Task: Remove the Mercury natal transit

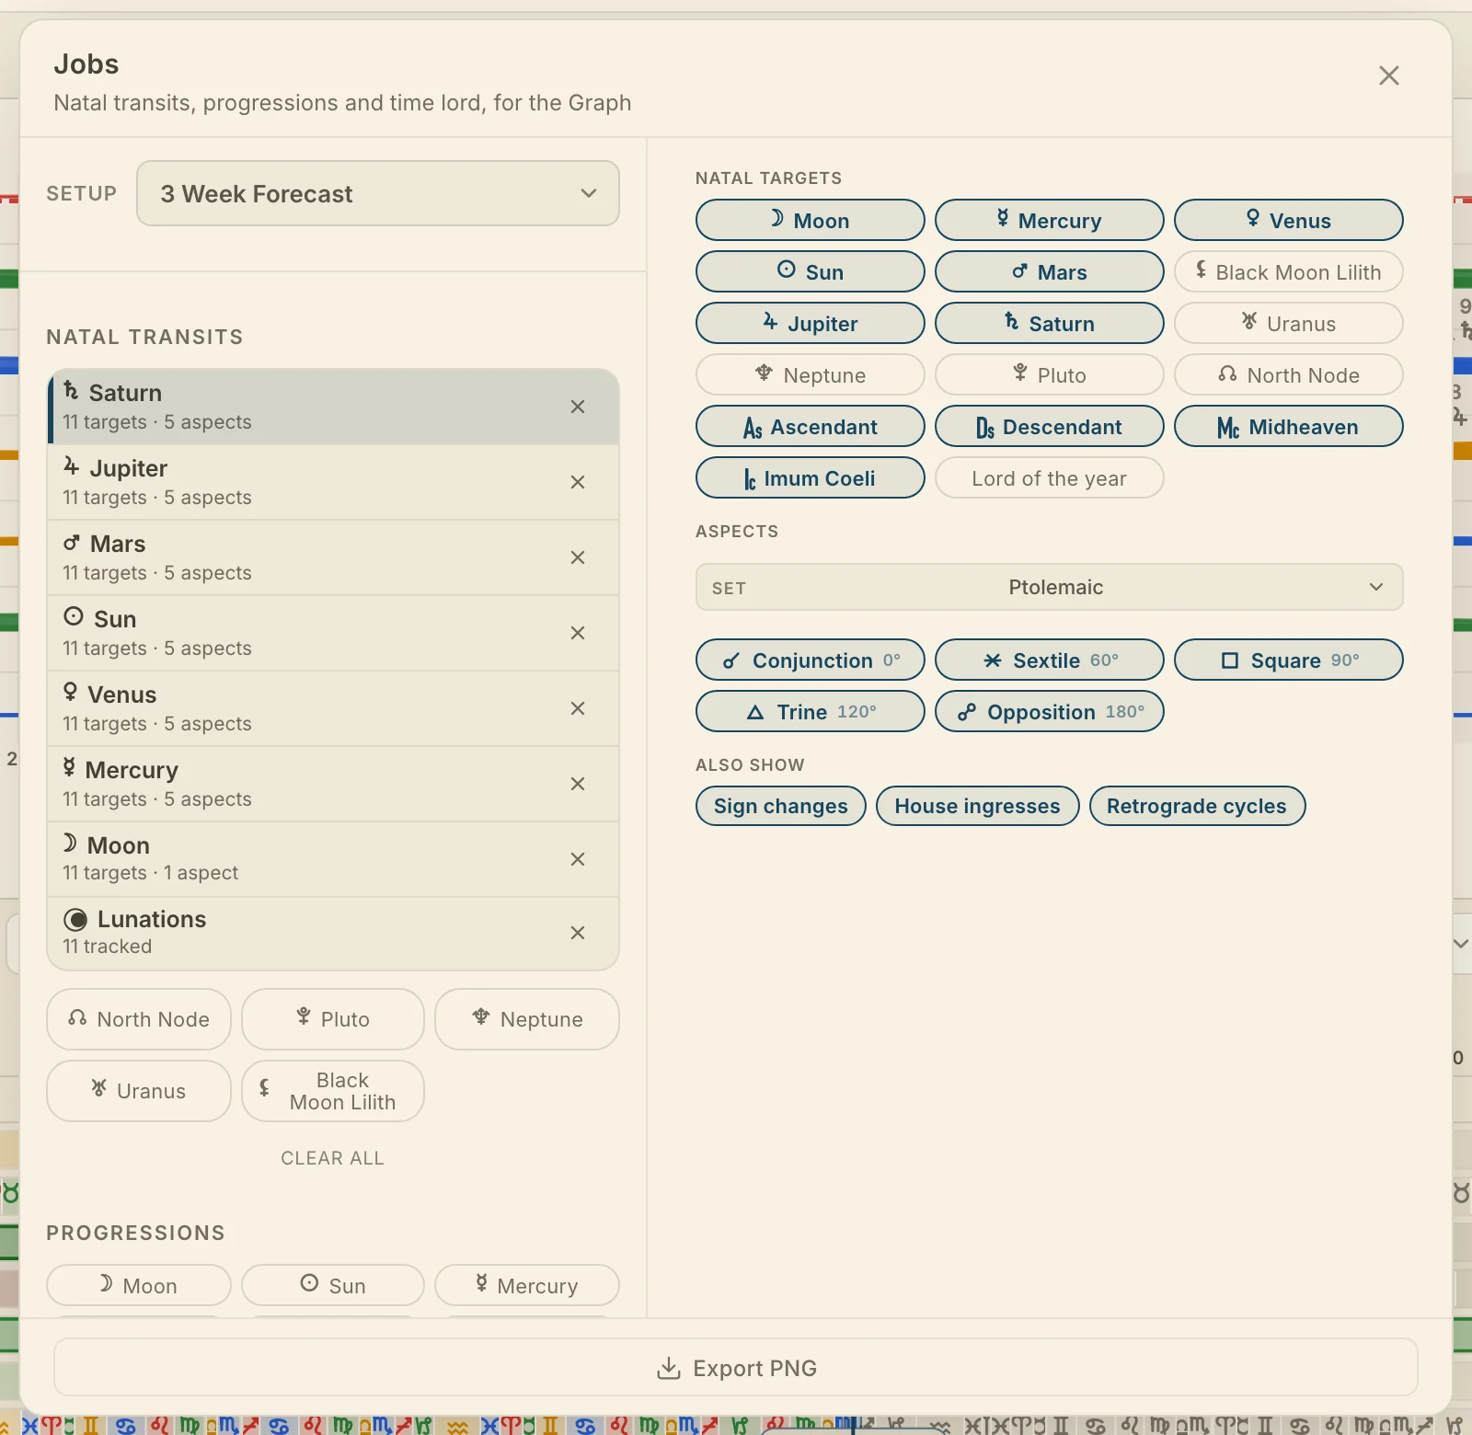Action: click(578, 784)
